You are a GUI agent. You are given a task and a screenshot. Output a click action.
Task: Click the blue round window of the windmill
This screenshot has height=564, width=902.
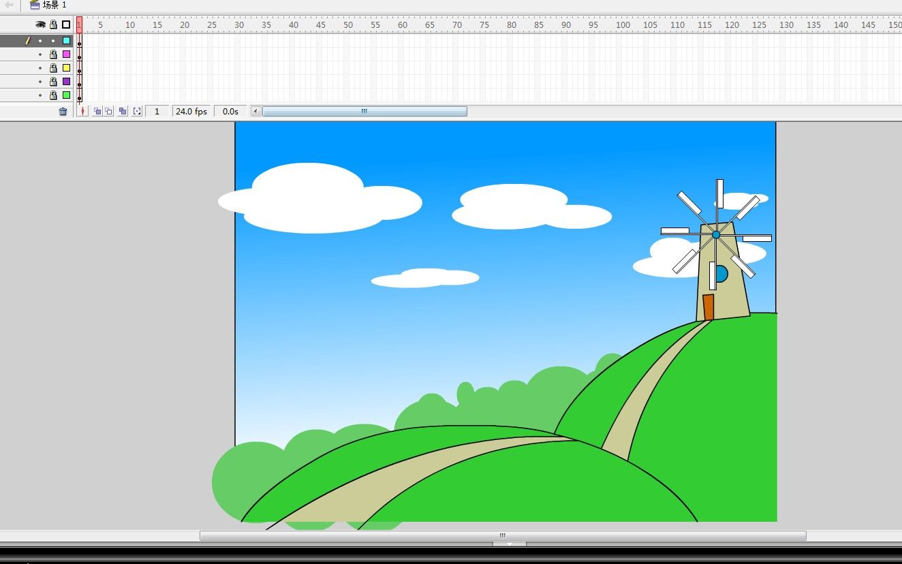pos(721,274)
